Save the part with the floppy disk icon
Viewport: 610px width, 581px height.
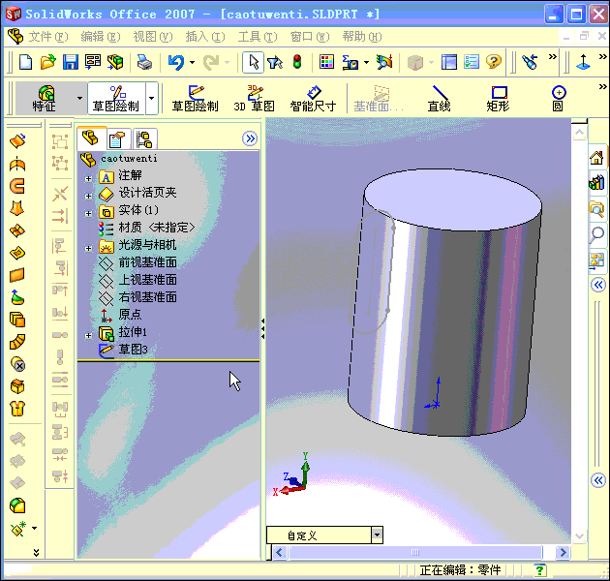(x=71, y=62)
